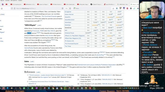Click the Firefox home button
Viewport: 165px width, 92px height.
pos(2,8)
